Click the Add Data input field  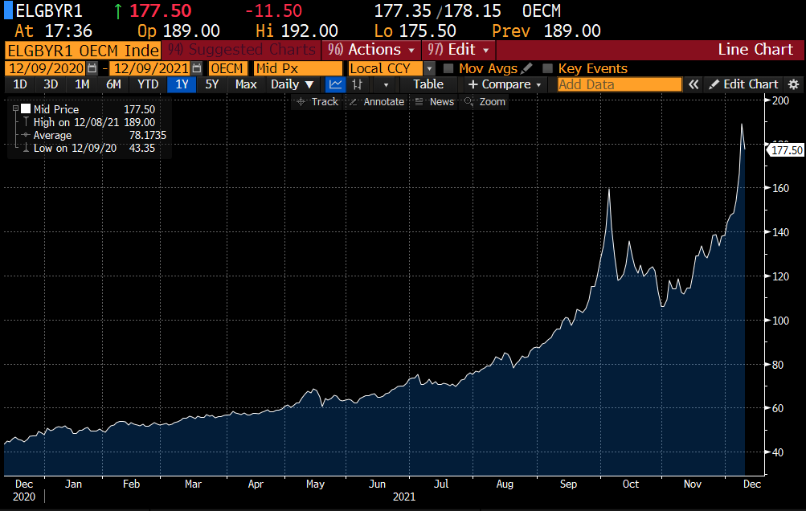point(619,84)
